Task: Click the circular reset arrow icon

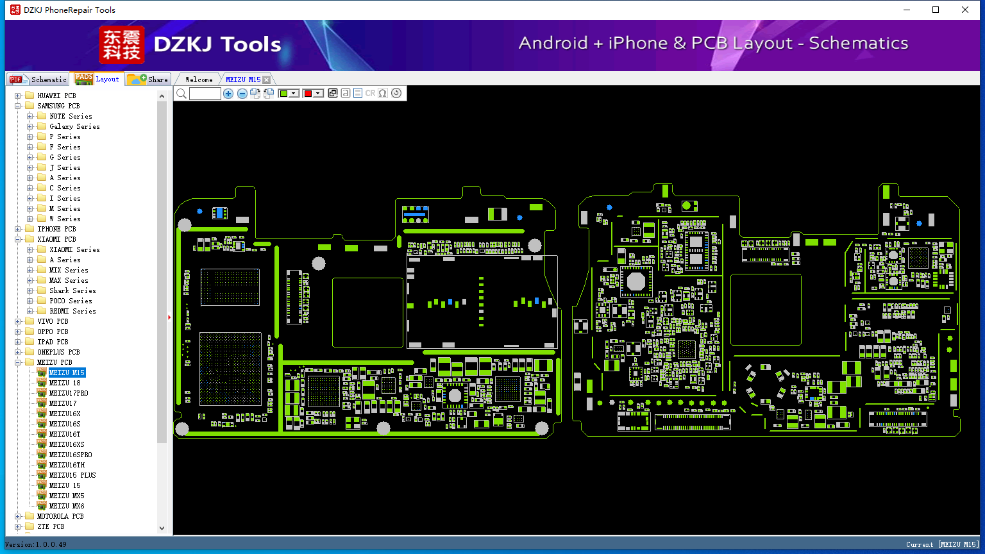Action: click(x=396, y=94)
